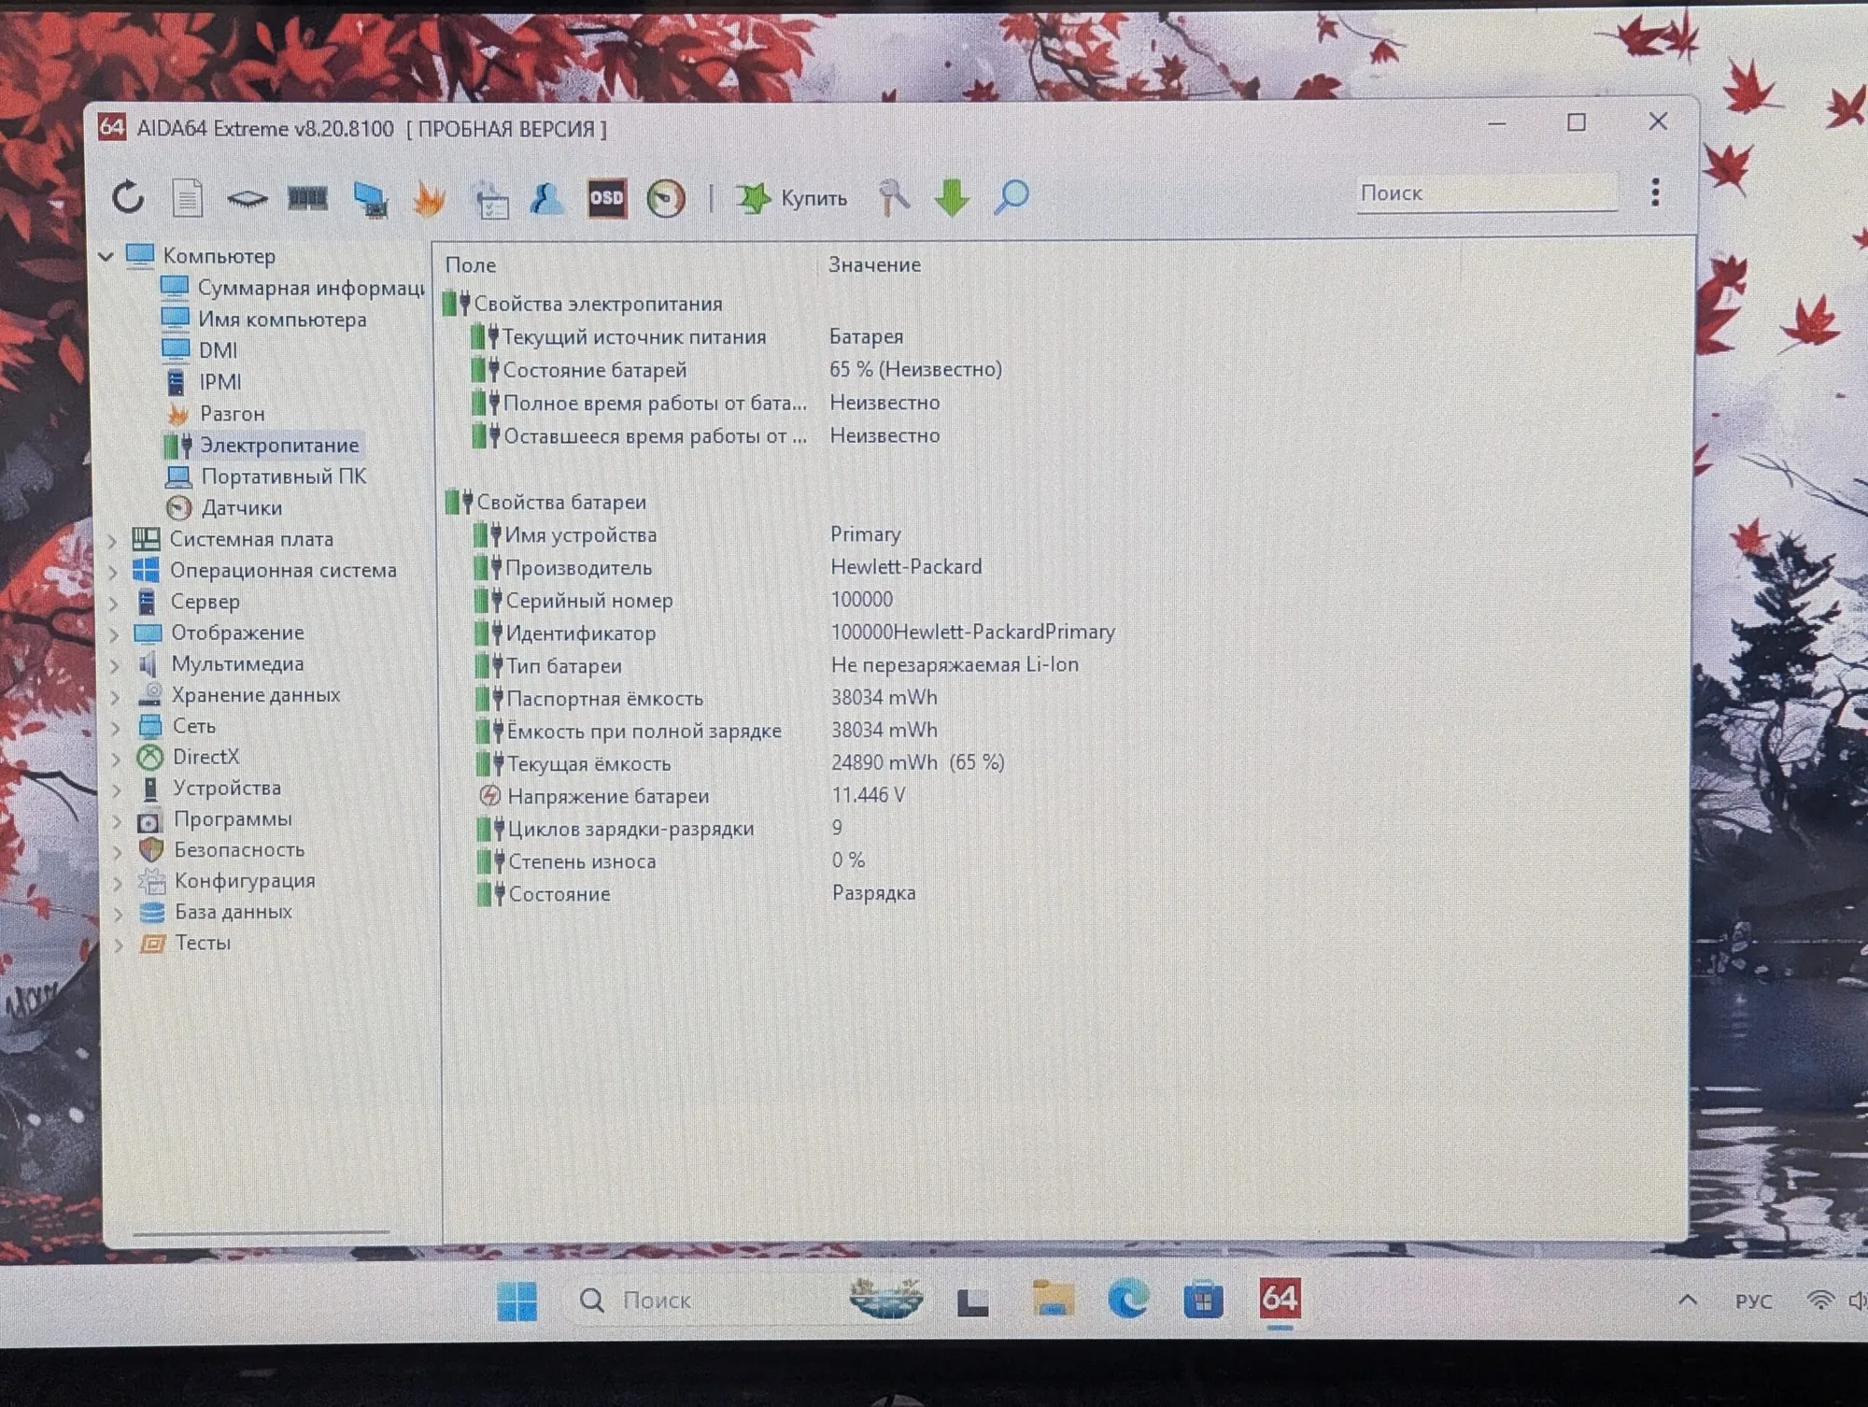
Task: Select Суммарная информация tree item
Action: pyautogui.click(x=292, y=288)
